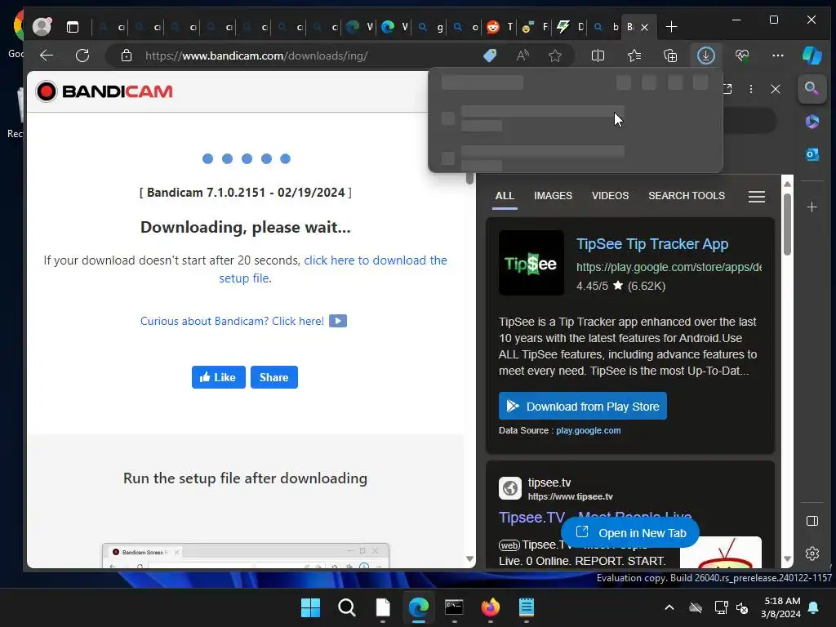Play the video icon beside Curious about Bandicam
This screenshot has width=836, height=627.
tap(338, 321)
